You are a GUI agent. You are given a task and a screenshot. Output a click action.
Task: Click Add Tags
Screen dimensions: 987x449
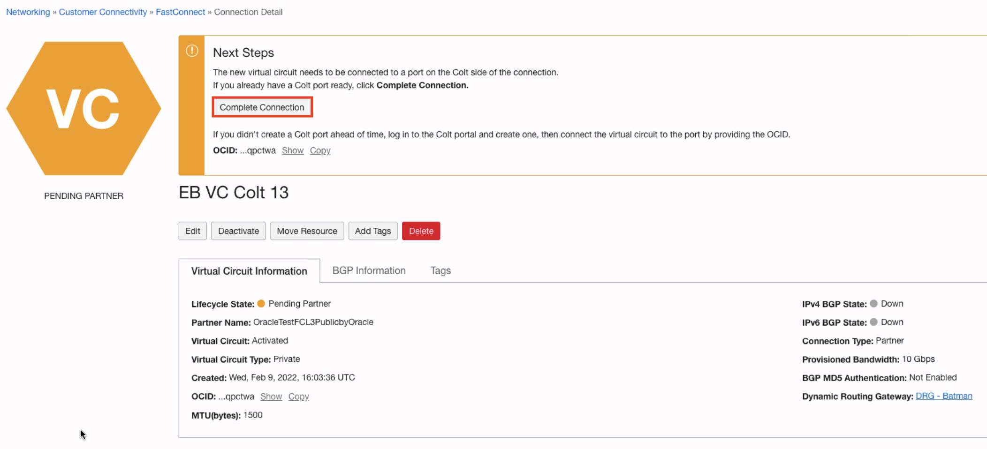click(x=372, y=231)
